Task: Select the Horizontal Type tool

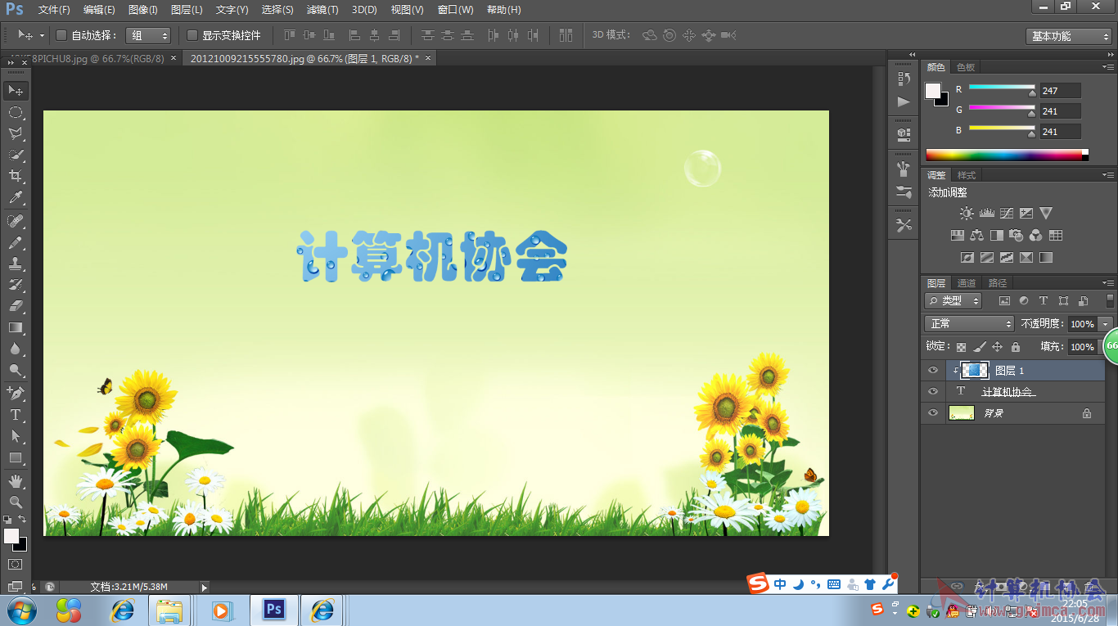Action: pyautogui.click(x=16, y=415)
